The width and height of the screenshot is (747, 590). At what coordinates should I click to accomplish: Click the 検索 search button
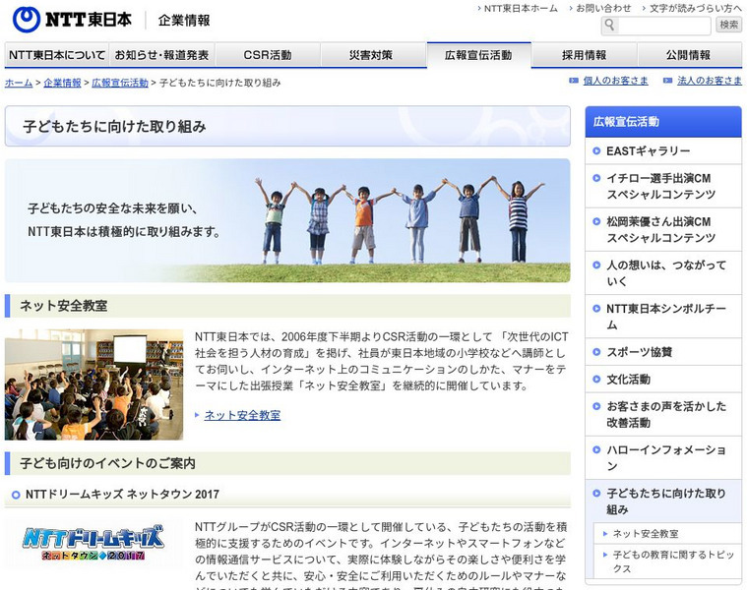point(729,25)
